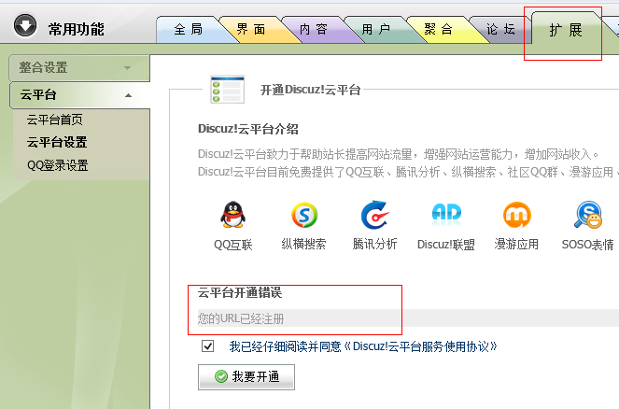Click the 漫游应用 orange icon

pos(516,215)
